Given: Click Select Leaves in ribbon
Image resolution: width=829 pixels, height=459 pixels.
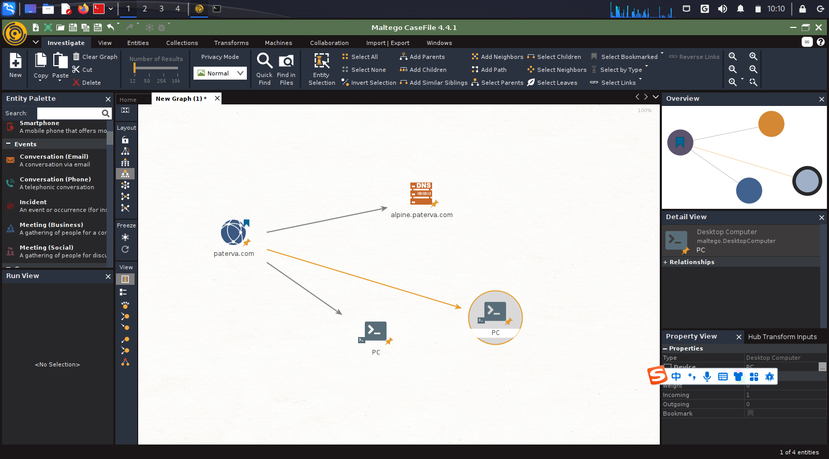Looking at the screenshot, I should point(552,82).
